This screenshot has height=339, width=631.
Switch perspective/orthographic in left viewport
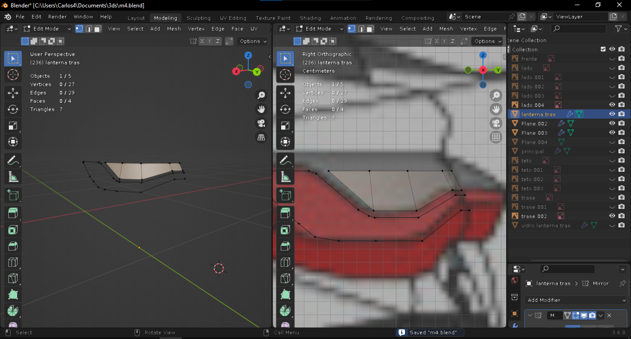tap(261, 137)
